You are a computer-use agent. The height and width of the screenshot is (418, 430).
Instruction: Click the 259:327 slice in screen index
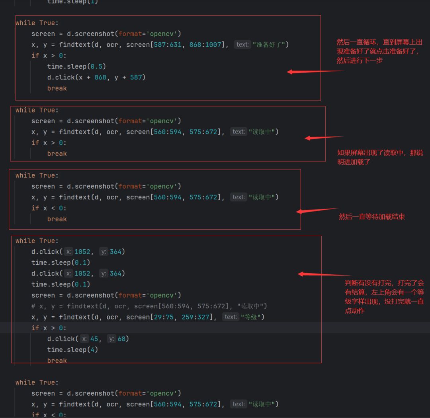click(x=195, y=317)
